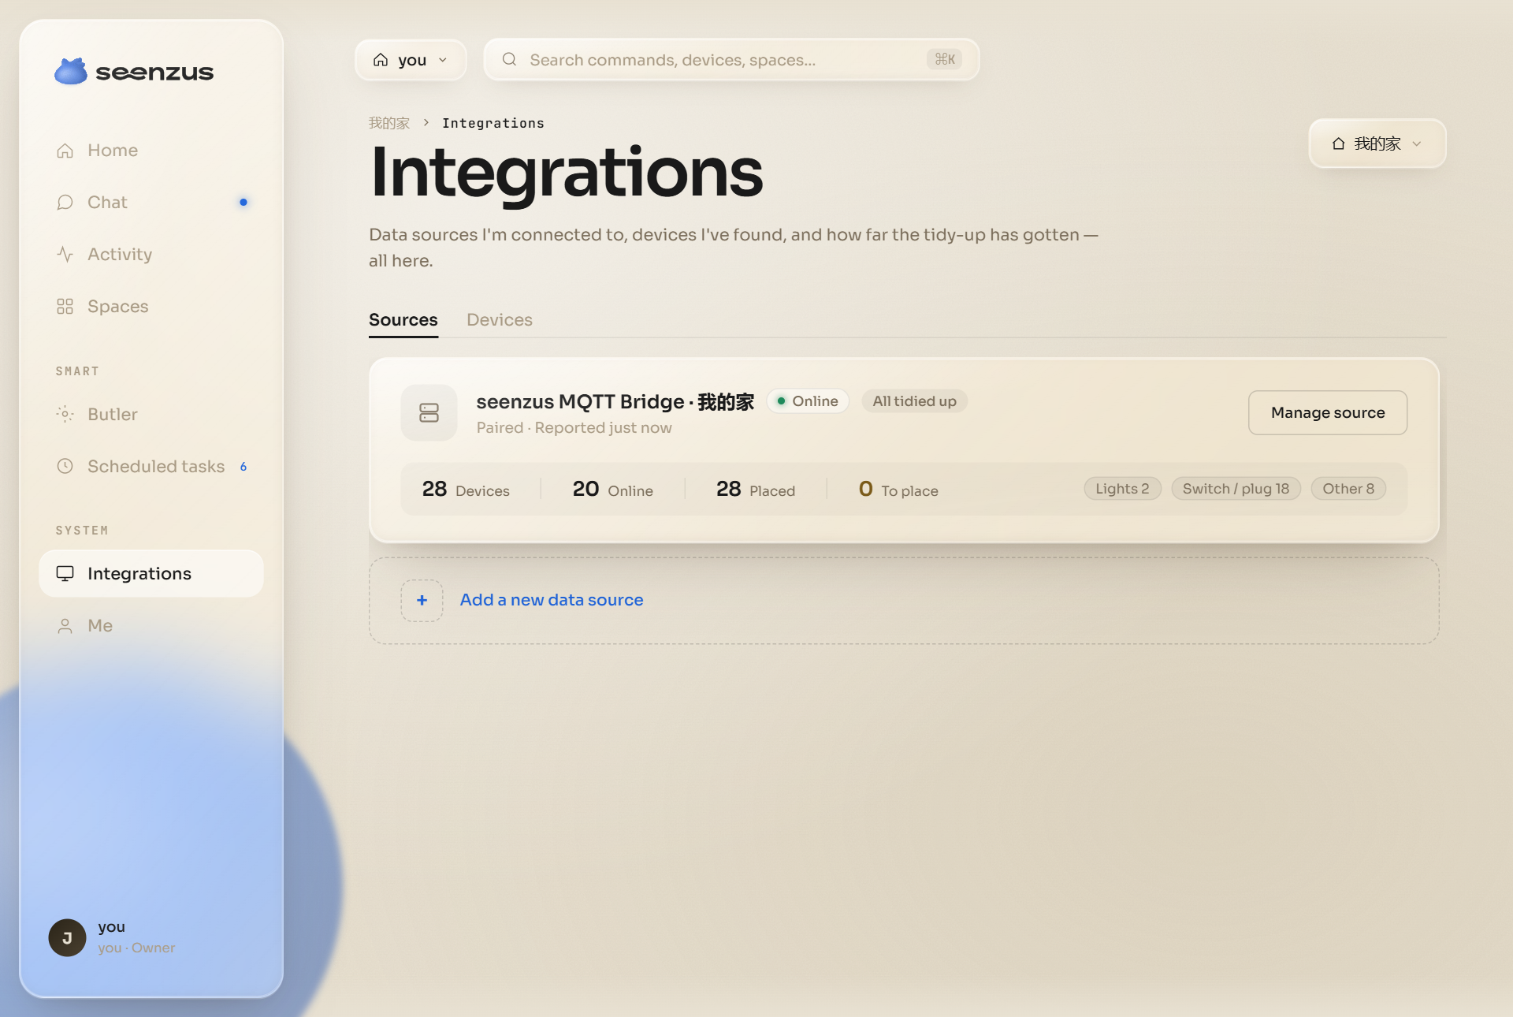Image resolution: width=1513 pixels, height=1017 pixels.
Task: Click the Scheduled tasks count badge 6
Action: tap(243, 467)
